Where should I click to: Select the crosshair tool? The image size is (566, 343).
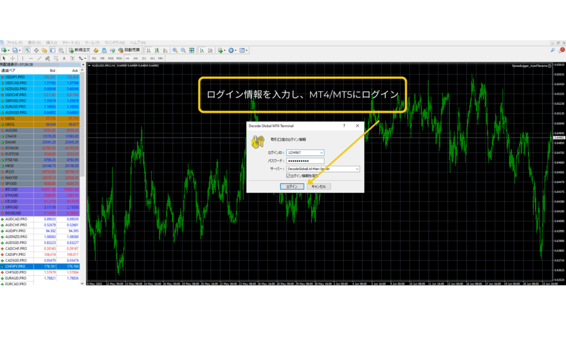[12, 58]
